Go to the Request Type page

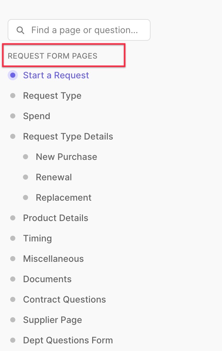(x=52, y=96)
